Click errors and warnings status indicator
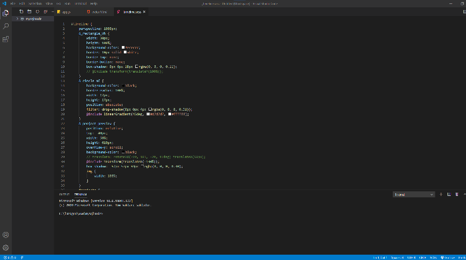 pos(10,257)
